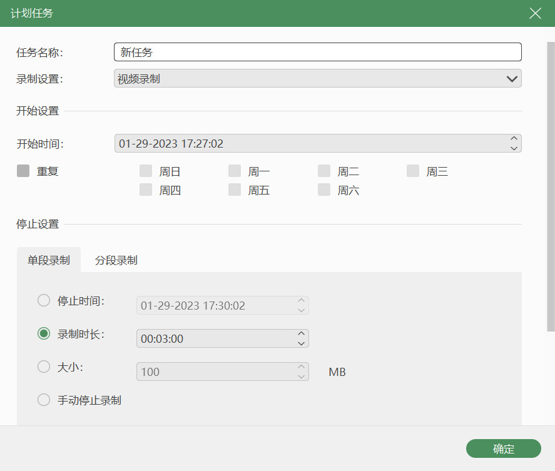Increase 开始时间 with up arrow
This screenshot has width=555, height=471.
tap(514, 139)
